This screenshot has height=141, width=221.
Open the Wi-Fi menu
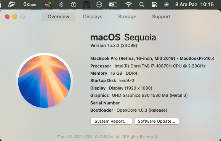pos(128,5)
